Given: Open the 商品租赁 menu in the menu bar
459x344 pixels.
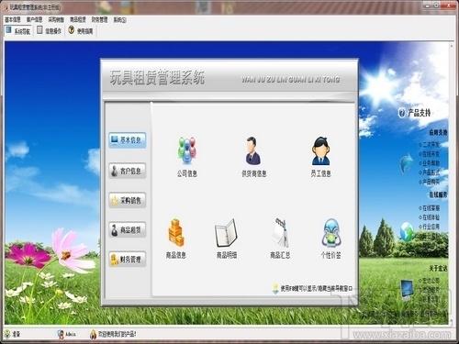Looking at the screenshot, I should [78, 19].
